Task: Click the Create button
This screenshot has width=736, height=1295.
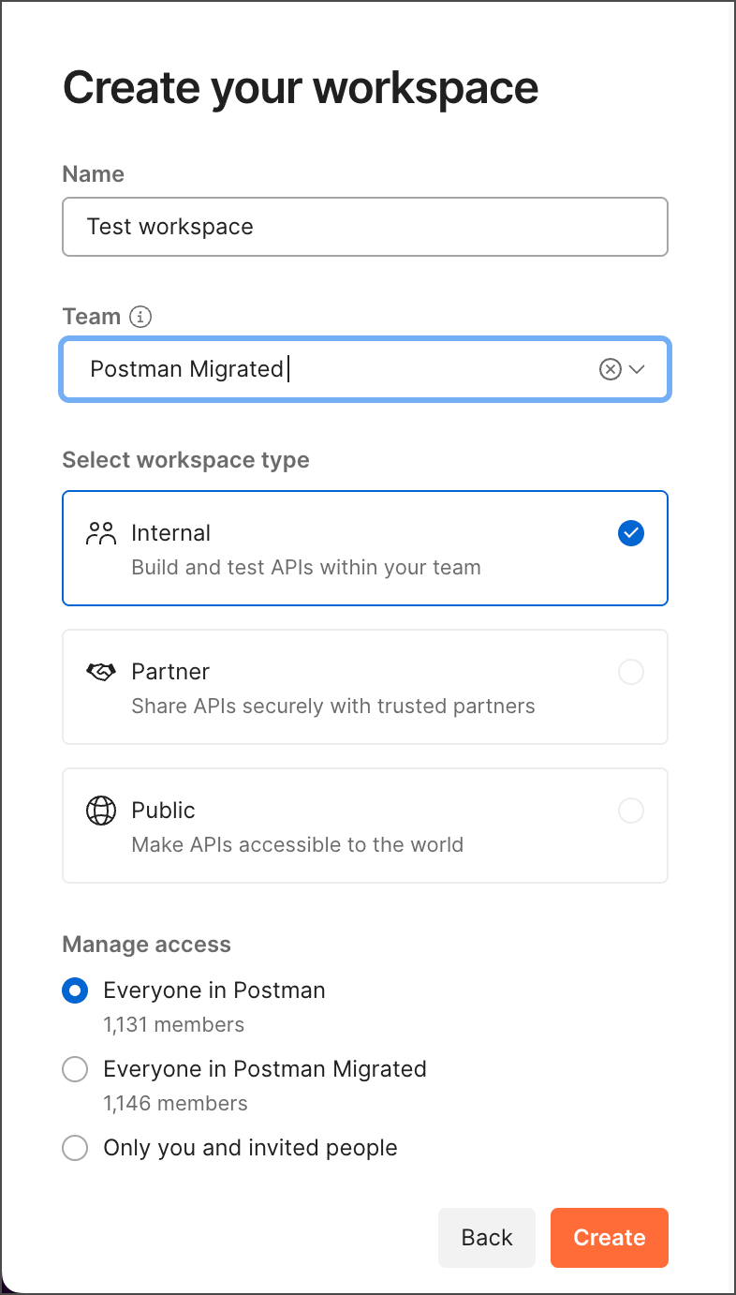Action: pos(609,1237)
